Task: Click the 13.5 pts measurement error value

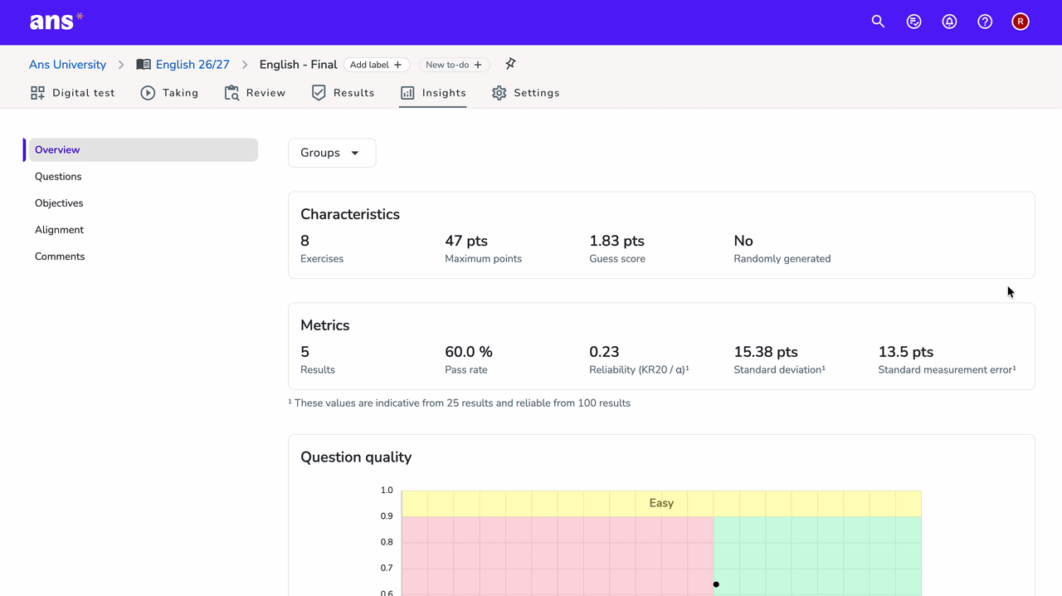Action: [x=906, y=352]
